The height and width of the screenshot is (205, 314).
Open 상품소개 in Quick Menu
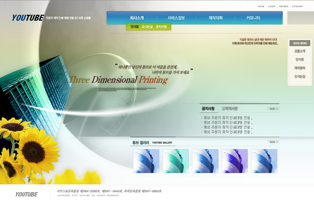point(300,51)
